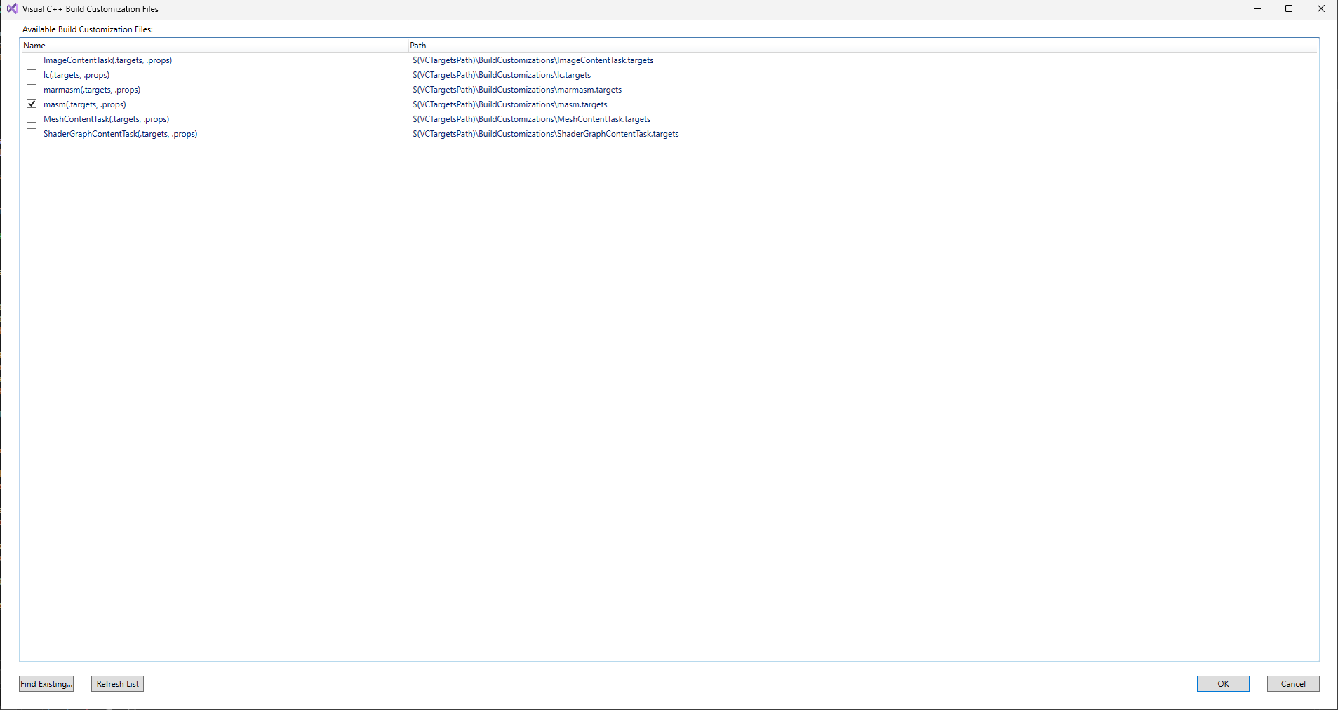Click the Visual Studio logo icon

pyautogui.click(x=12, y=8)
